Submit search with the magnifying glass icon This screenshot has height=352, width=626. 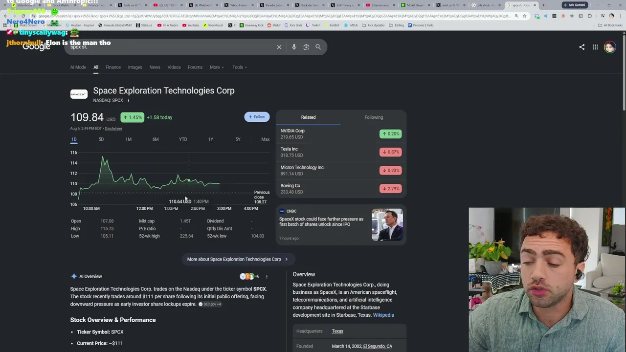[318, 47]
